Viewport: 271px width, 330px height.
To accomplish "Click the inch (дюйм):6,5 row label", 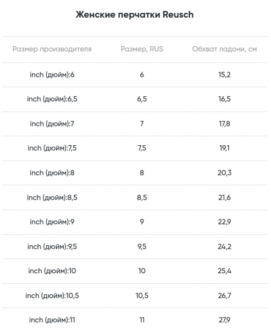I will [52, 99].
